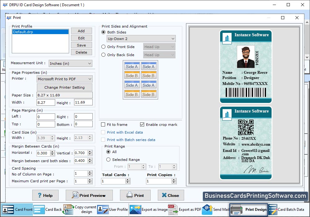Increase No of Column on Page
Image resolution: width=310 pixels, height=217 pixels.
[x=90, y=172]
